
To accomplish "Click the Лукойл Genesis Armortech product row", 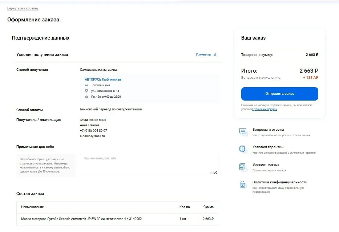I will pos(117,219).
